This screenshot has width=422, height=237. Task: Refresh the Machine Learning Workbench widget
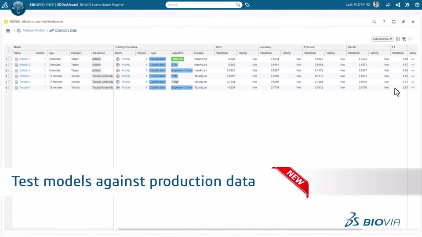[393, 22]
